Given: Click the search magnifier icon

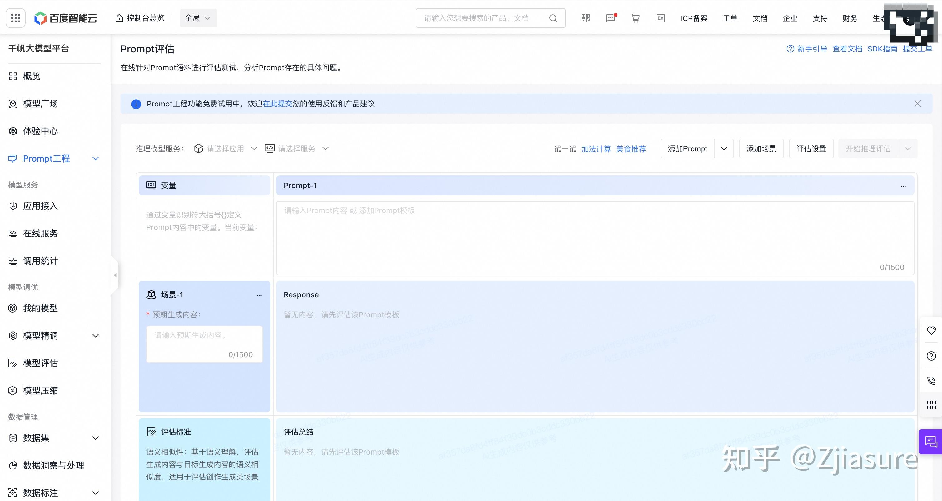Looking at the screenshot, I should click(x=553, y=18).
